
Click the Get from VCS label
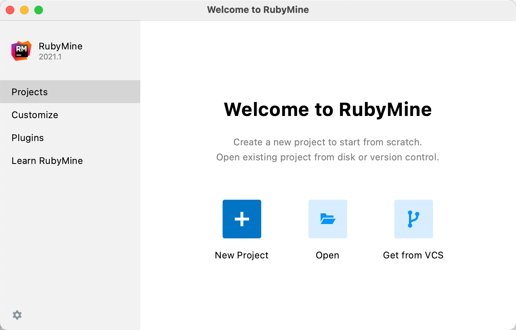pos(413,255)
